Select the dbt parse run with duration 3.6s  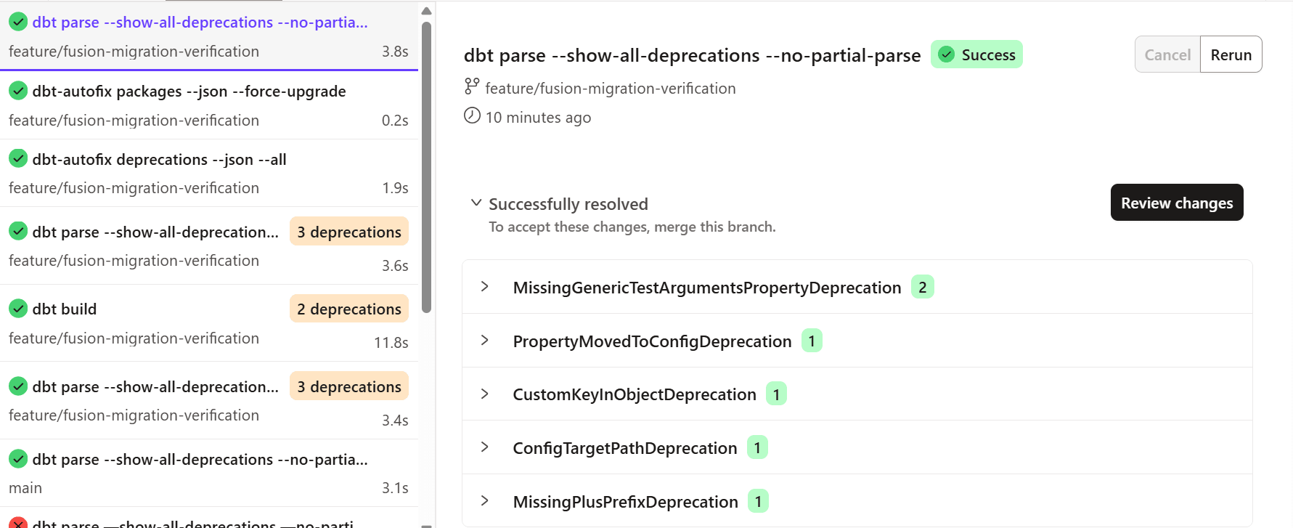pyautogui.click(x=209, y=245)
